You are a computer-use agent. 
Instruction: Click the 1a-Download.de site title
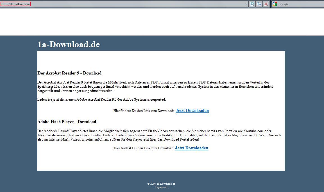pyautogui.click(x=69, y=44)
